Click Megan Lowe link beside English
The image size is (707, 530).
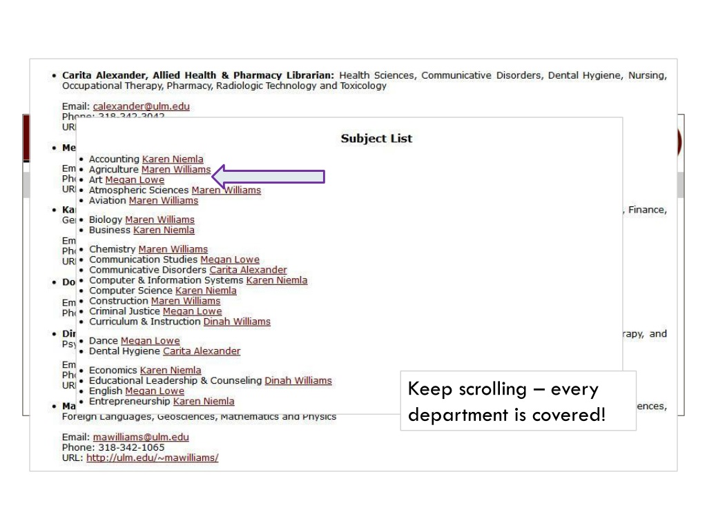[x=155, y=391]
